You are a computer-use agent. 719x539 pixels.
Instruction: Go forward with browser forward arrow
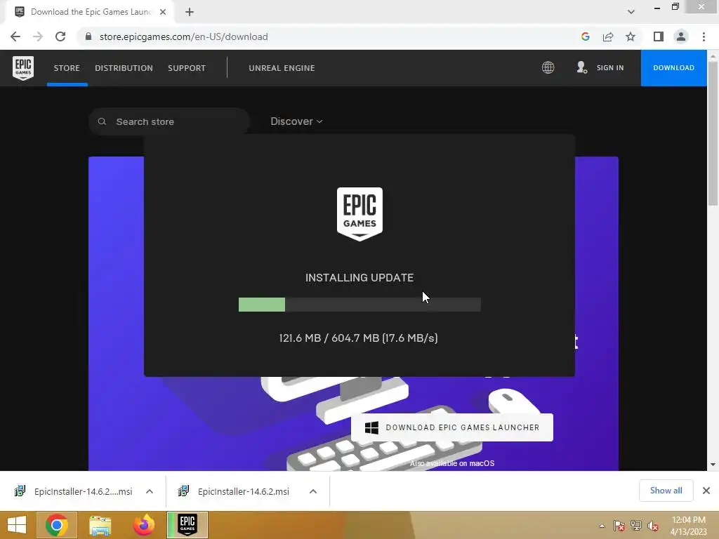click(x=38, y=36)
